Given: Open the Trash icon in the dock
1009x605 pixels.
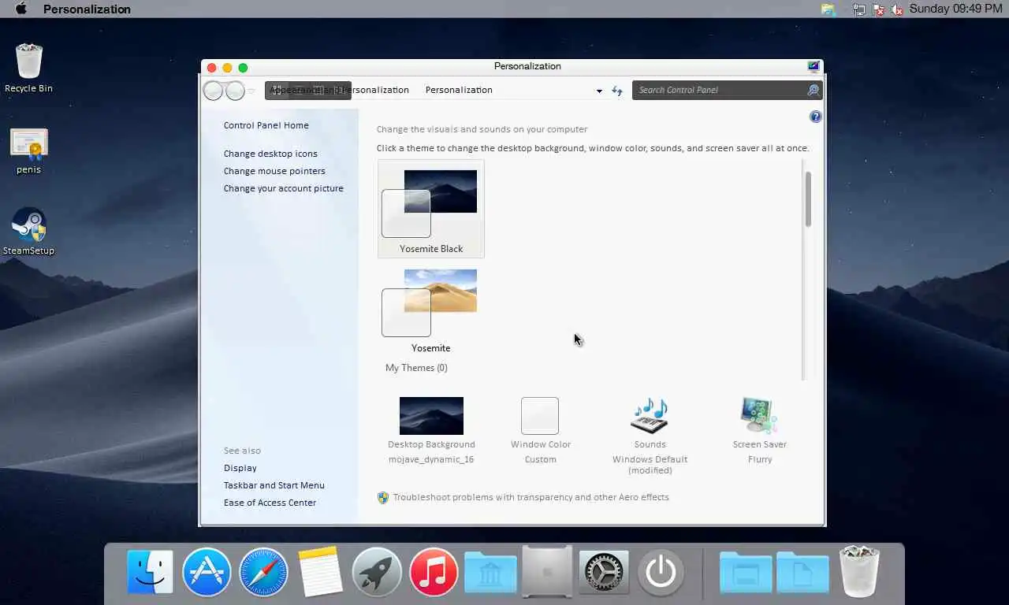Looking at the screenshot, I should 859,571.
